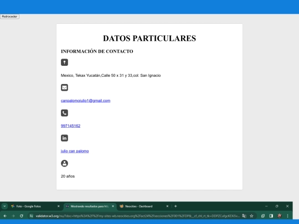Close the Neocities - Dashboard tab

click(167, 206)
